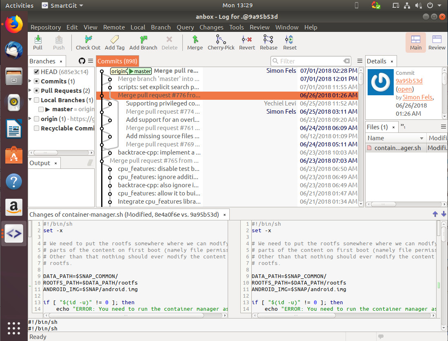Click the Rebase toolbar icon
Viewport: 448px width, 341px height.
(268, 41)
